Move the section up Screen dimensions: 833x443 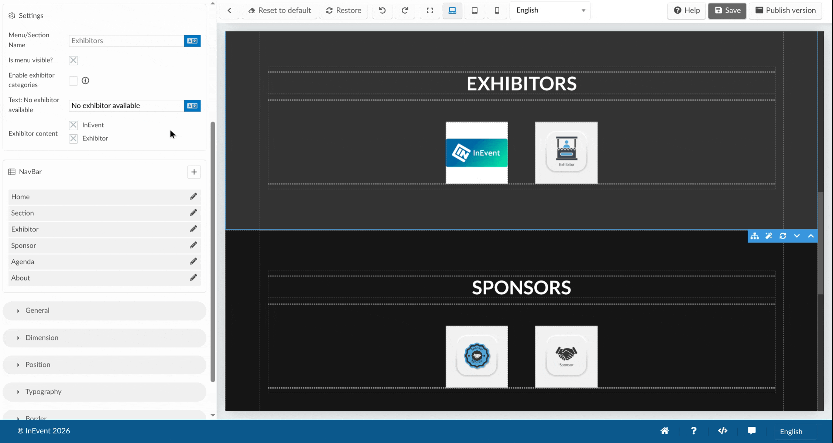point(811,236)
